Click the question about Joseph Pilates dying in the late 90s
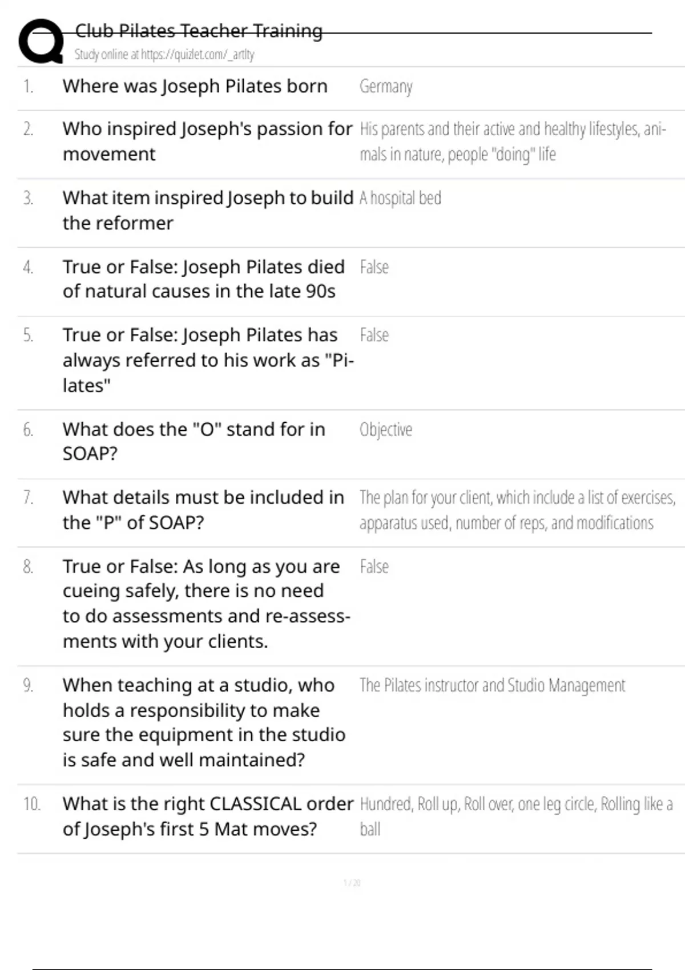Viewport: 685px width, 970px height. point(204,279)
